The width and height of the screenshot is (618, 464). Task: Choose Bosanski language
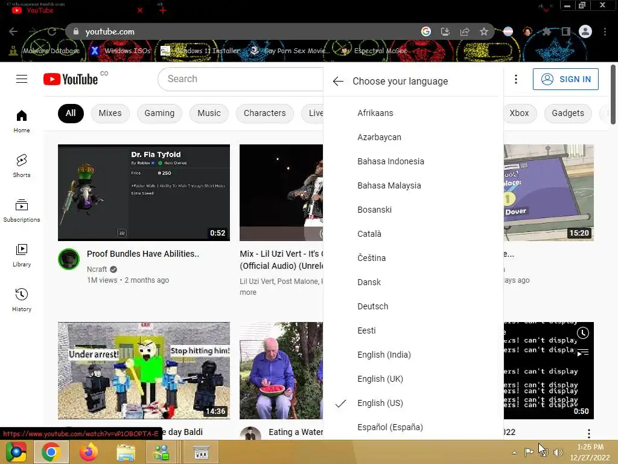point(413,210)
